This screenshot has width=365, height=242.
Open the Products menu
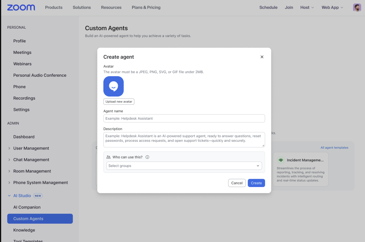pyautogui.click(x=54, y=7)
